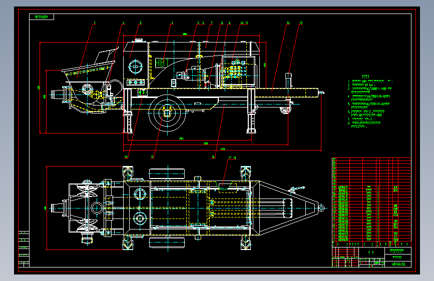Select callout number 18 above the top view
Screen dimensions: 434x281
[235, 158]
